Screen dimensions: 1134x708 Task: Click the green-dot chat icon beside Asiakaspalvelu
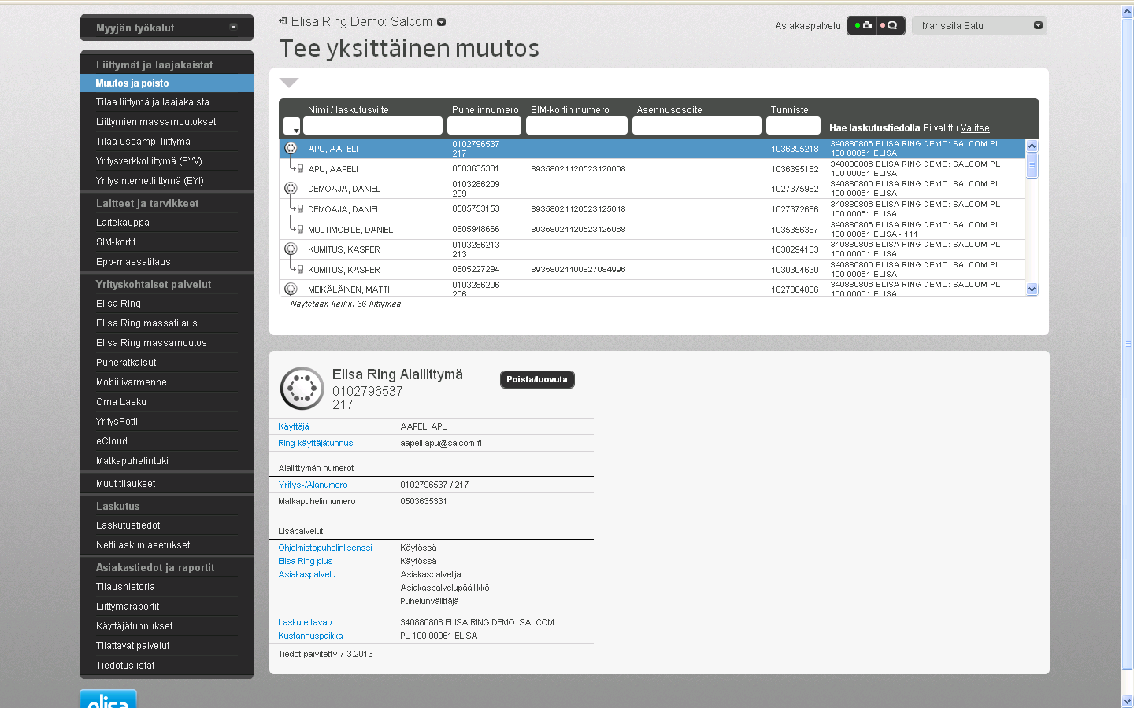(863, 25)
